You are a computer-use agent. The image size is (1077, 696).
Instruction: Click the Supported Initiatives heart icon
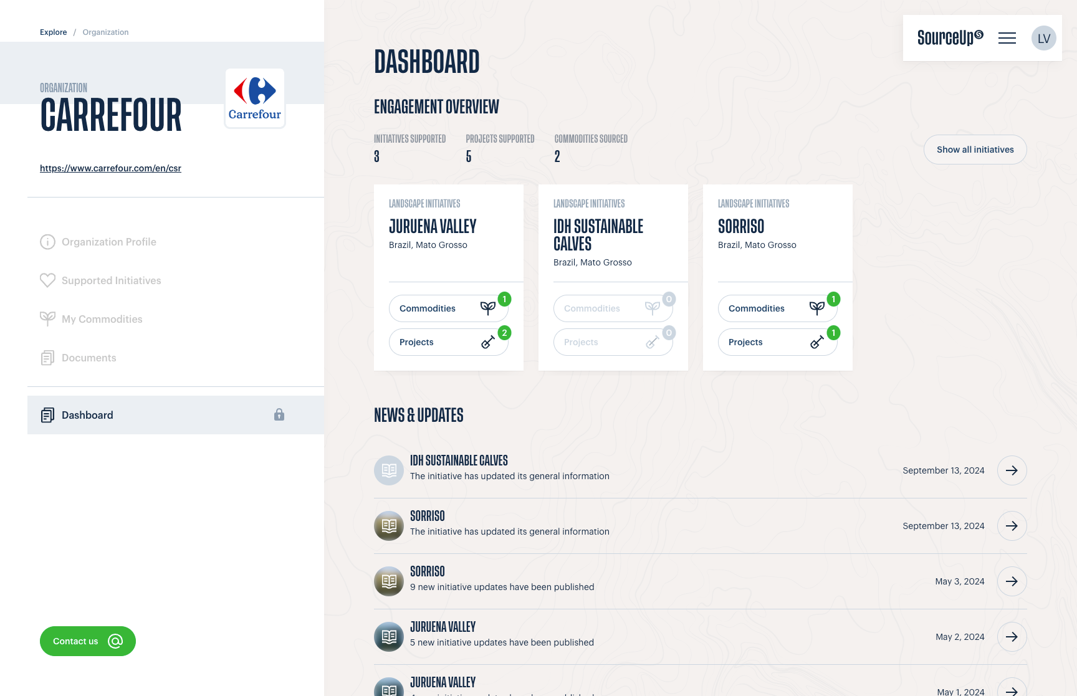47,280
